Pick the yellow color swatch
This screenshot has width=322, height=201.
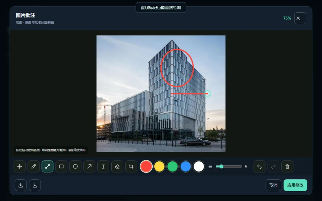[159, 166]
